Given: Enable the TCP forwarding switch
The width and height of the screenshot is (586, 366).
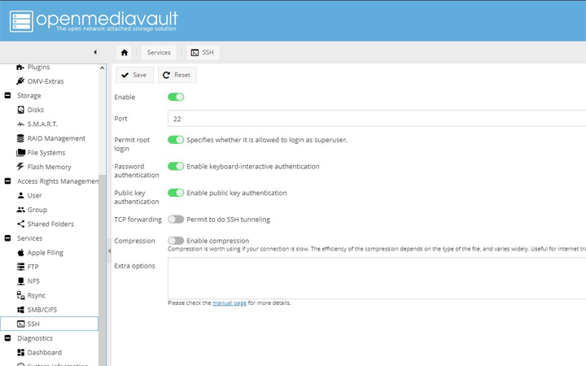Looking at the screenshot, I should pyautogui.click(x=176, y=220).
